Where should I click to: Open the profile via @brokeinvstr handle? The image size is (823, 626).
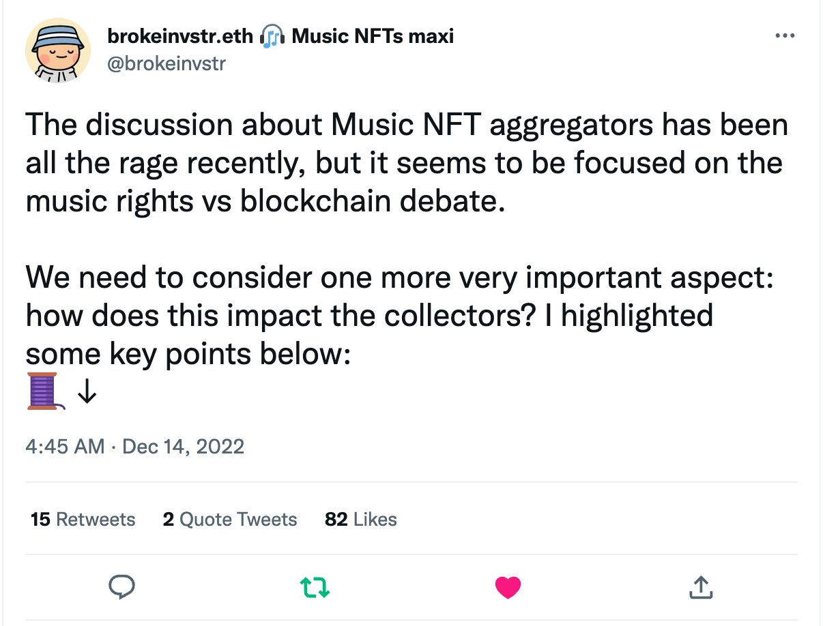tap(167, 63)
